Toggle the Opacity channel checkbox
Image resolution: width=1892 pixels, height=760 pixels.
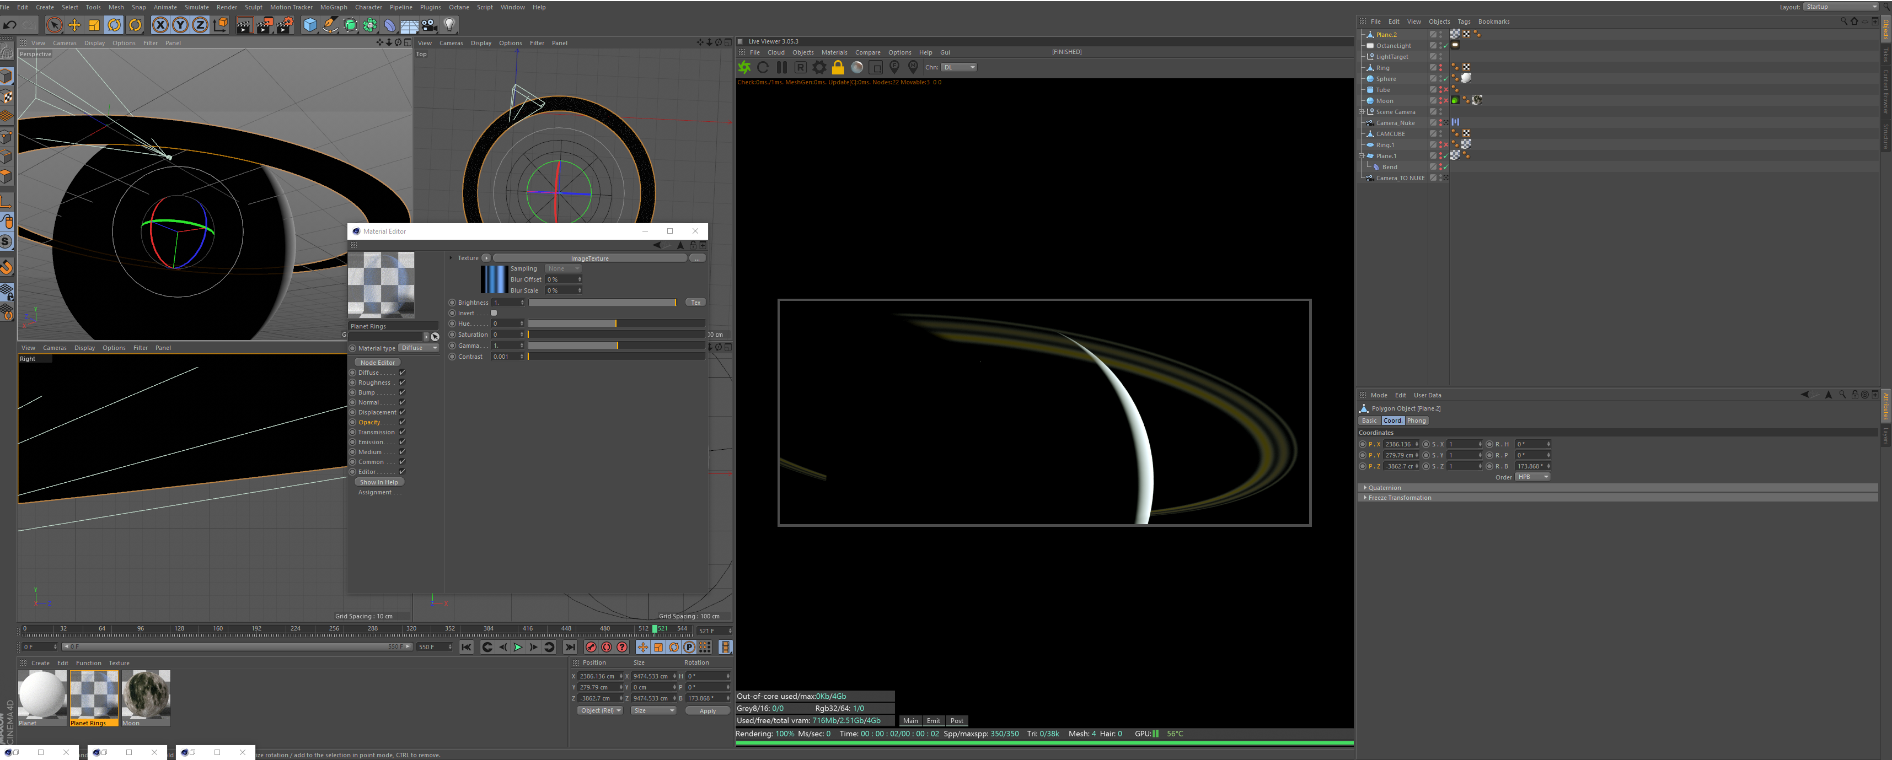pyautogui.click(x=402, y=422)
